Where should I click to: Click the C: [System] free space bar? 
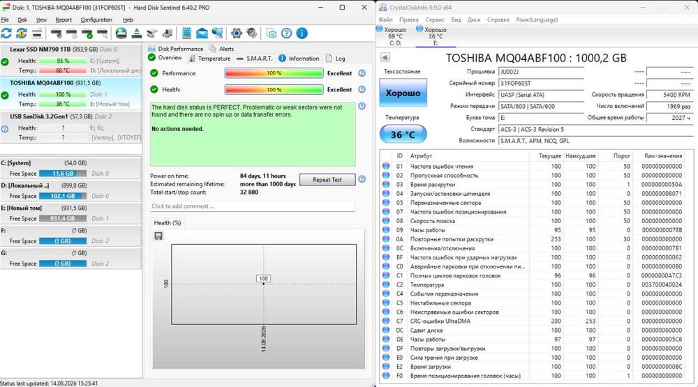63,174
